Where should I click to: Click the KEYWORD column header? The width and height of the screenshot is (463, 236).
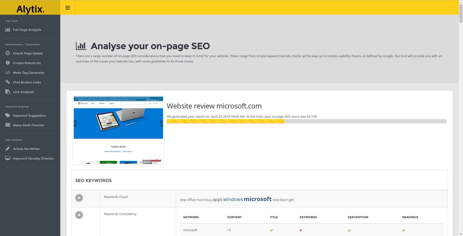pos(191,217)
